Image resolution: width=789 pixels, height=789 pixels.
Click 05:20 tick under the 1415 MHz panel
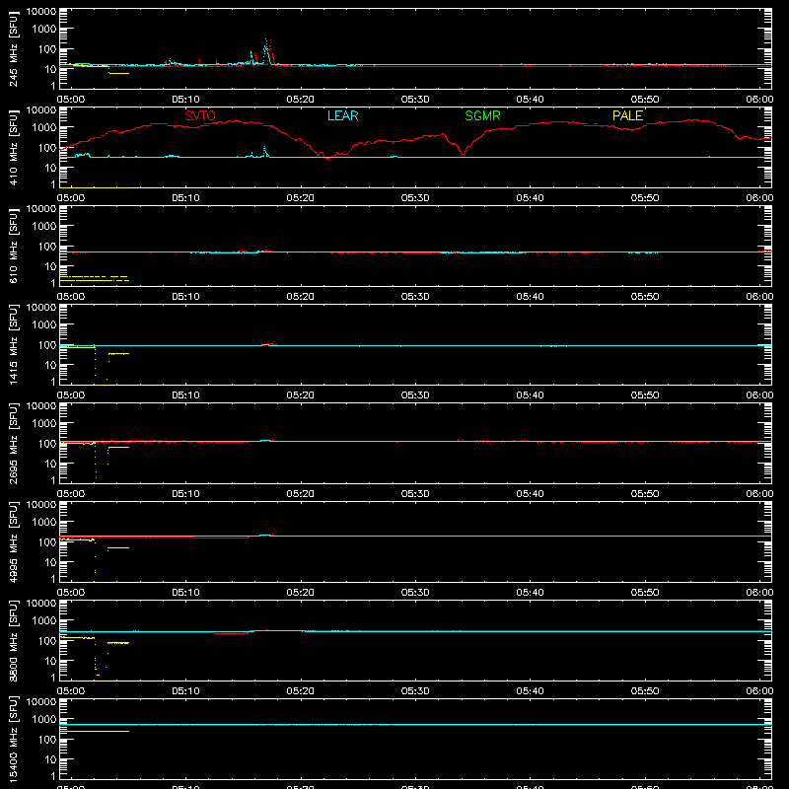tap(301, 395)
